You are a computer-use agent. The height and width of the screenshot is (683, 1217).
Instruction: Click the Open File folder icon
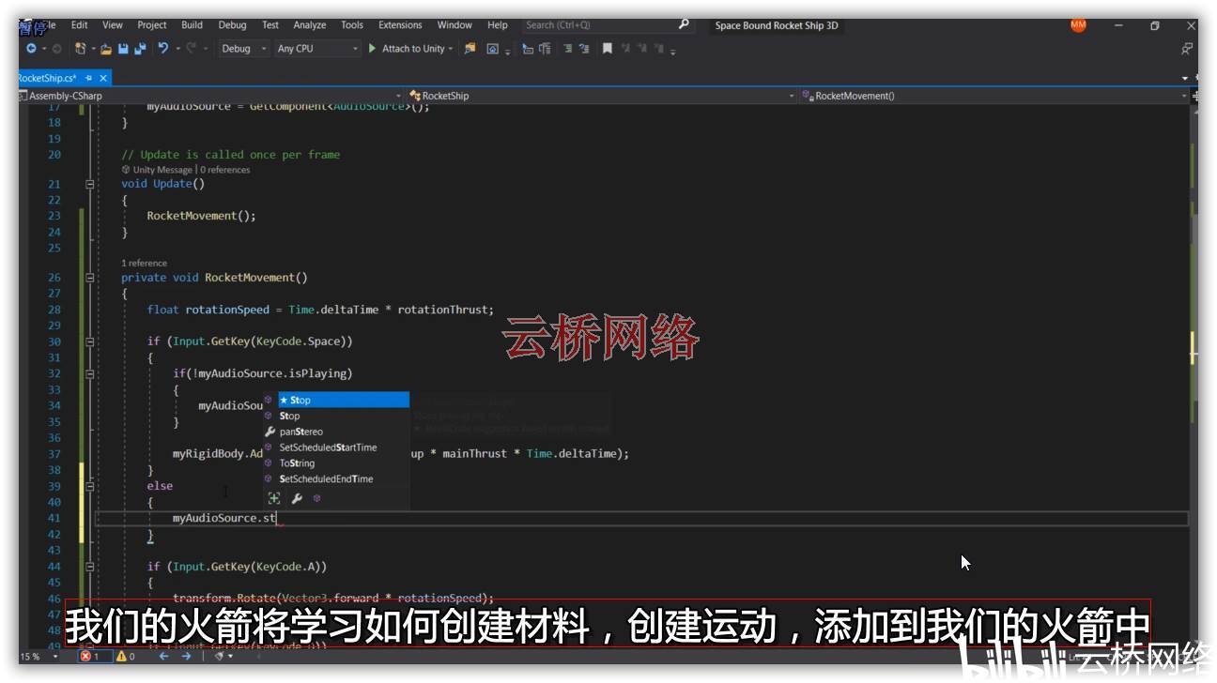[x=106, y=49]
